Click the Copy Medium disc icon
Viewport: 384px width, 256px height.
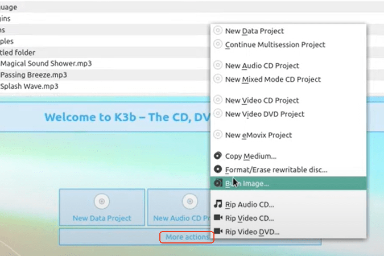click(218, 156)
